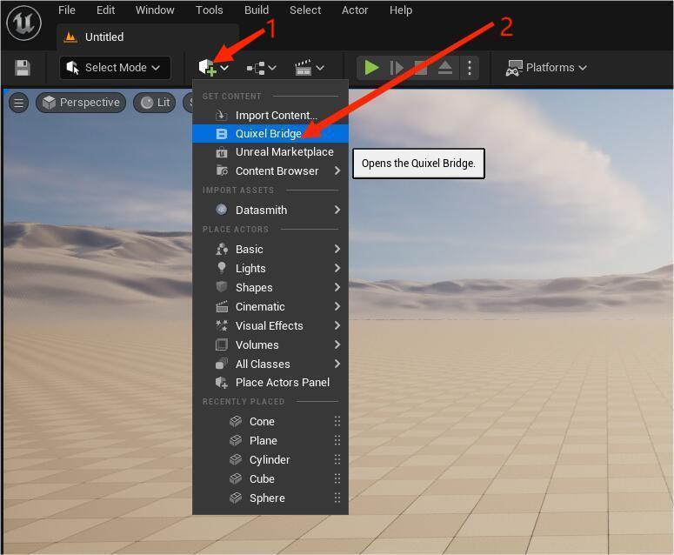Click the add content cube-plus icon

pyautogui.click(x=208, y=68)
